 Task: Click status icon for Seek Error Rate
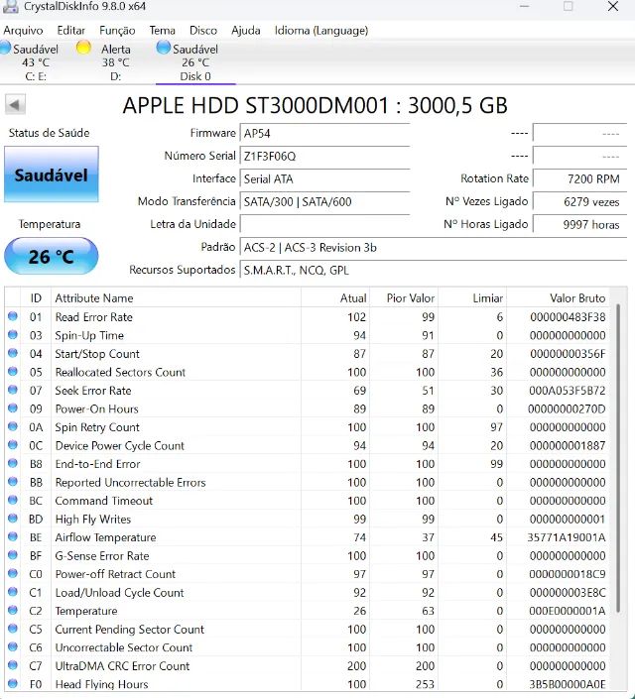coord(13,390)
